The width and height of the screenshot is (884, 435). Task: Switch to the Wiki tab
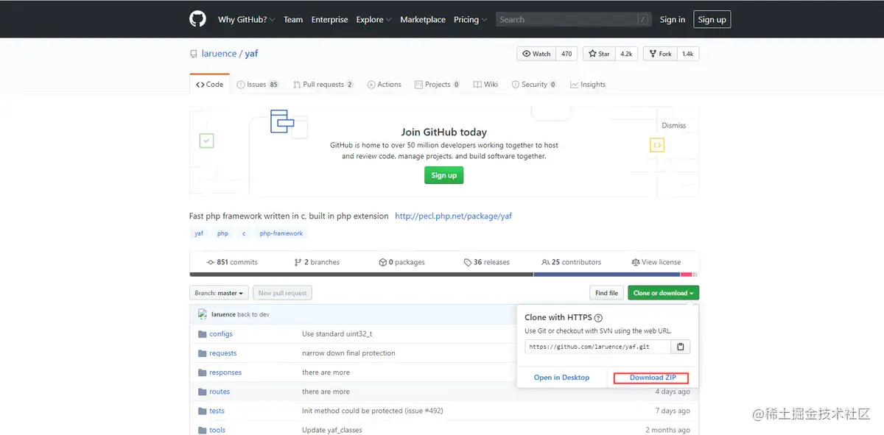coord(486,85)
